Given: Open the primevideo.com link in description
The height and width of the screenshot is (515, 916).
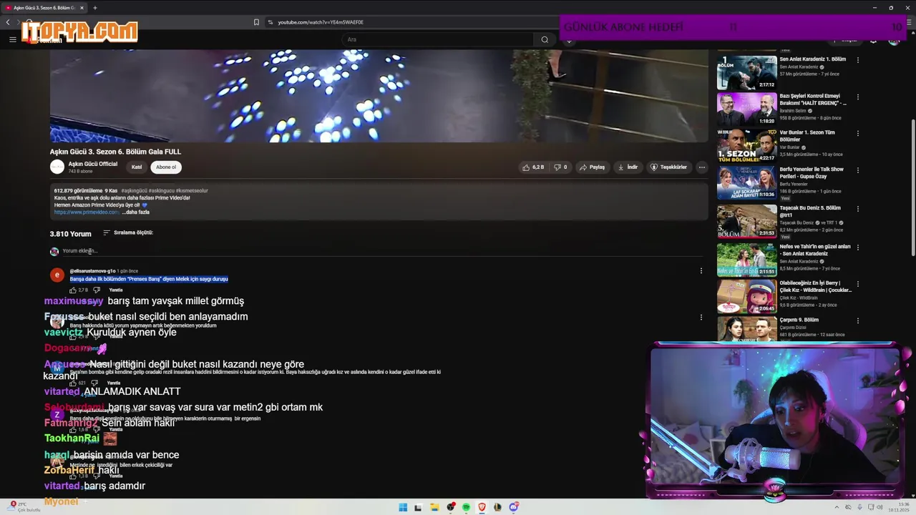Looking at the screenshot, I should point(87,212).
